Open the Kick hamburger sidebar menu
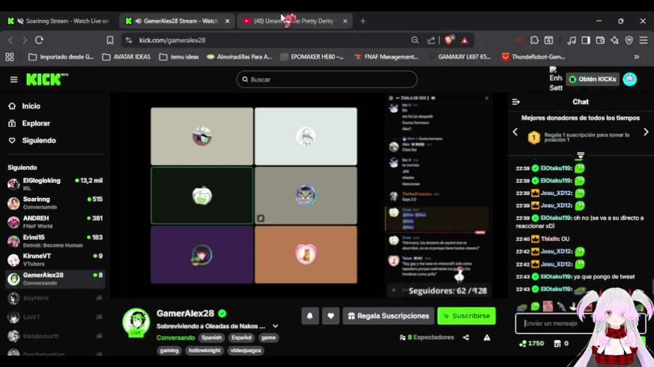Image resolution: width=654 pixels, height=367 pixels. [14, 80]
